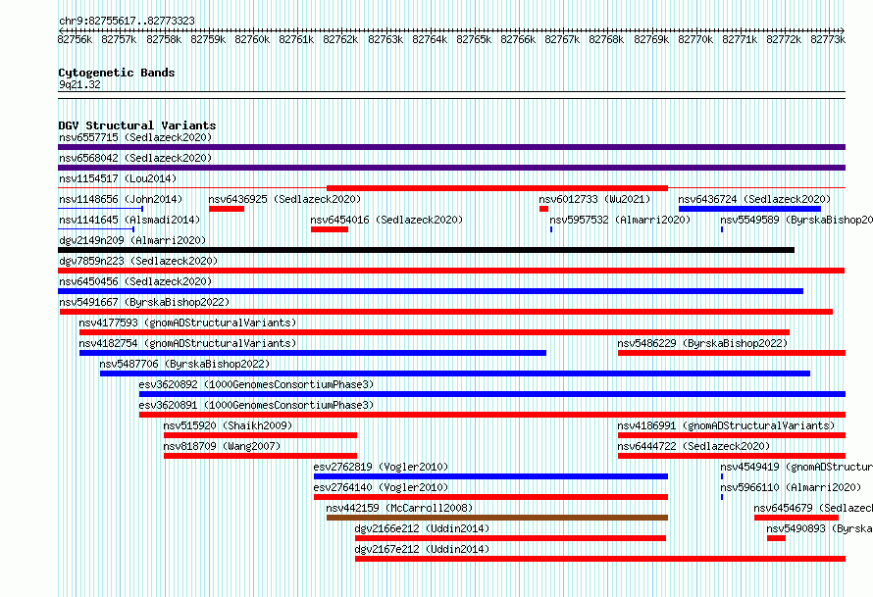Click the nsv6454016 (Sedlazeck2020) red bar
This screenshot has width=873, height=597.
tap(330, 229)
